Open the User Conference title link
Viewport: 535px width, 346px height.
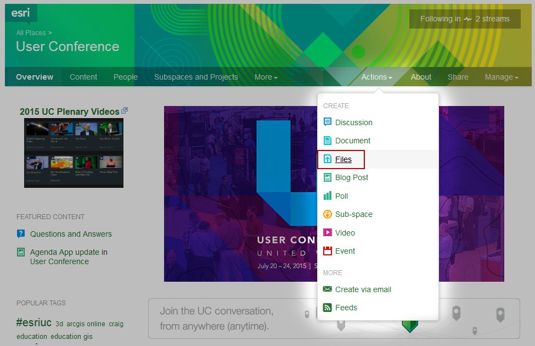click(x=67, y=47)
